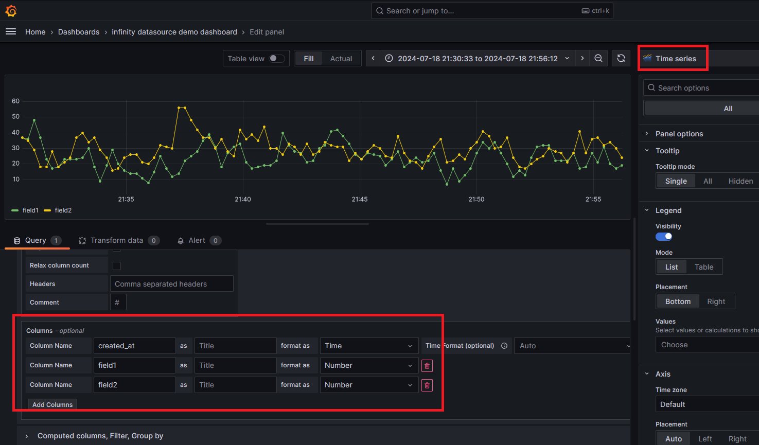Open the time range picker dropdown
Viewport: 759px width, 445px height.
(478, 59)
